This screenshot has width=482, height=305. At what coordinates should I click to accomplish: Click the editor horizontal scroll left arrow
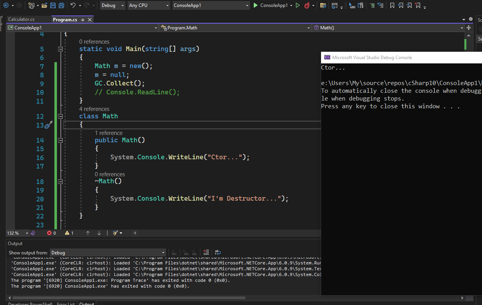pos(135,233)
